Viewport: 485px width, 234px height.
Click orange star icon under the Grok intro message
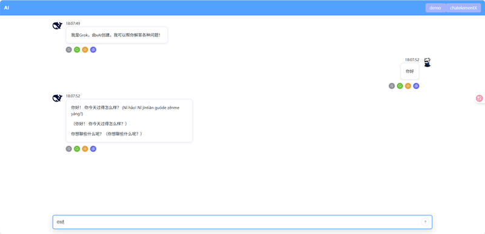click(x=85, y=50)
